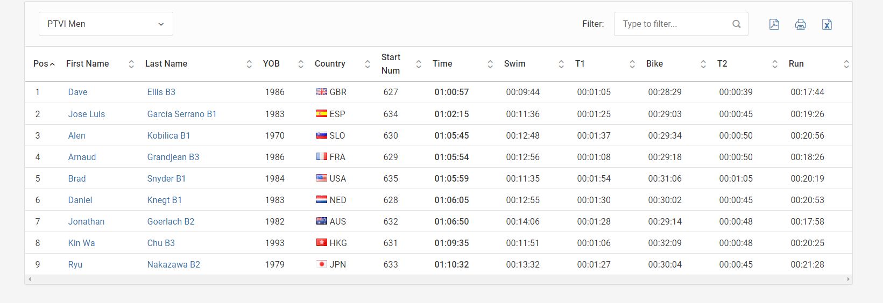The height and width of the screenshot is (303, 883).
Task: Open the PTVI Men category dropdown
Action: pyautogui.click(x=106, y=24)
